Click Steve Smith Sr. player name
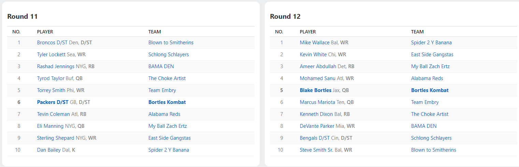The height and width of the screenshot is (167, 519). pos(316,150)
